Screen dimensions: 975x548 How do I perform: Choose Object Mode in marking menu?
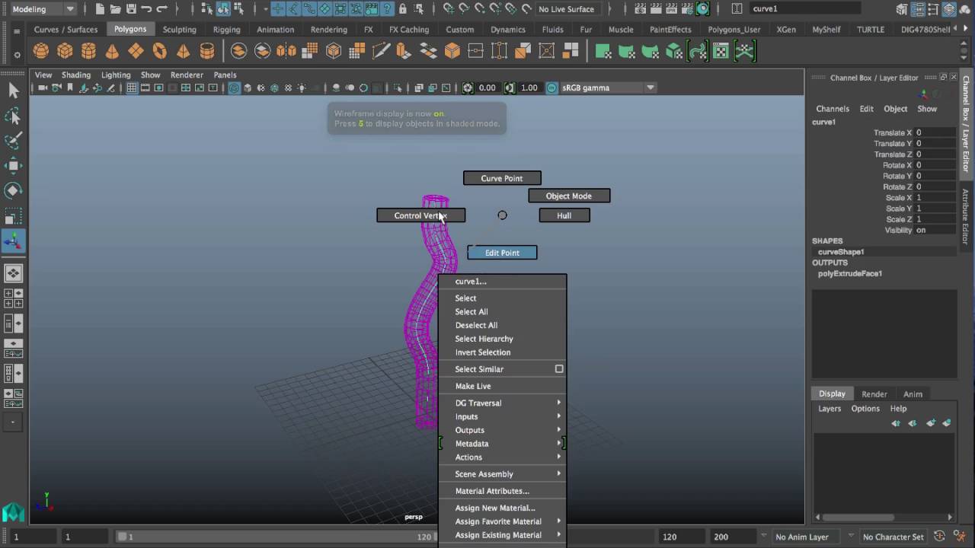pyautogui.click(x=569, y=196)
